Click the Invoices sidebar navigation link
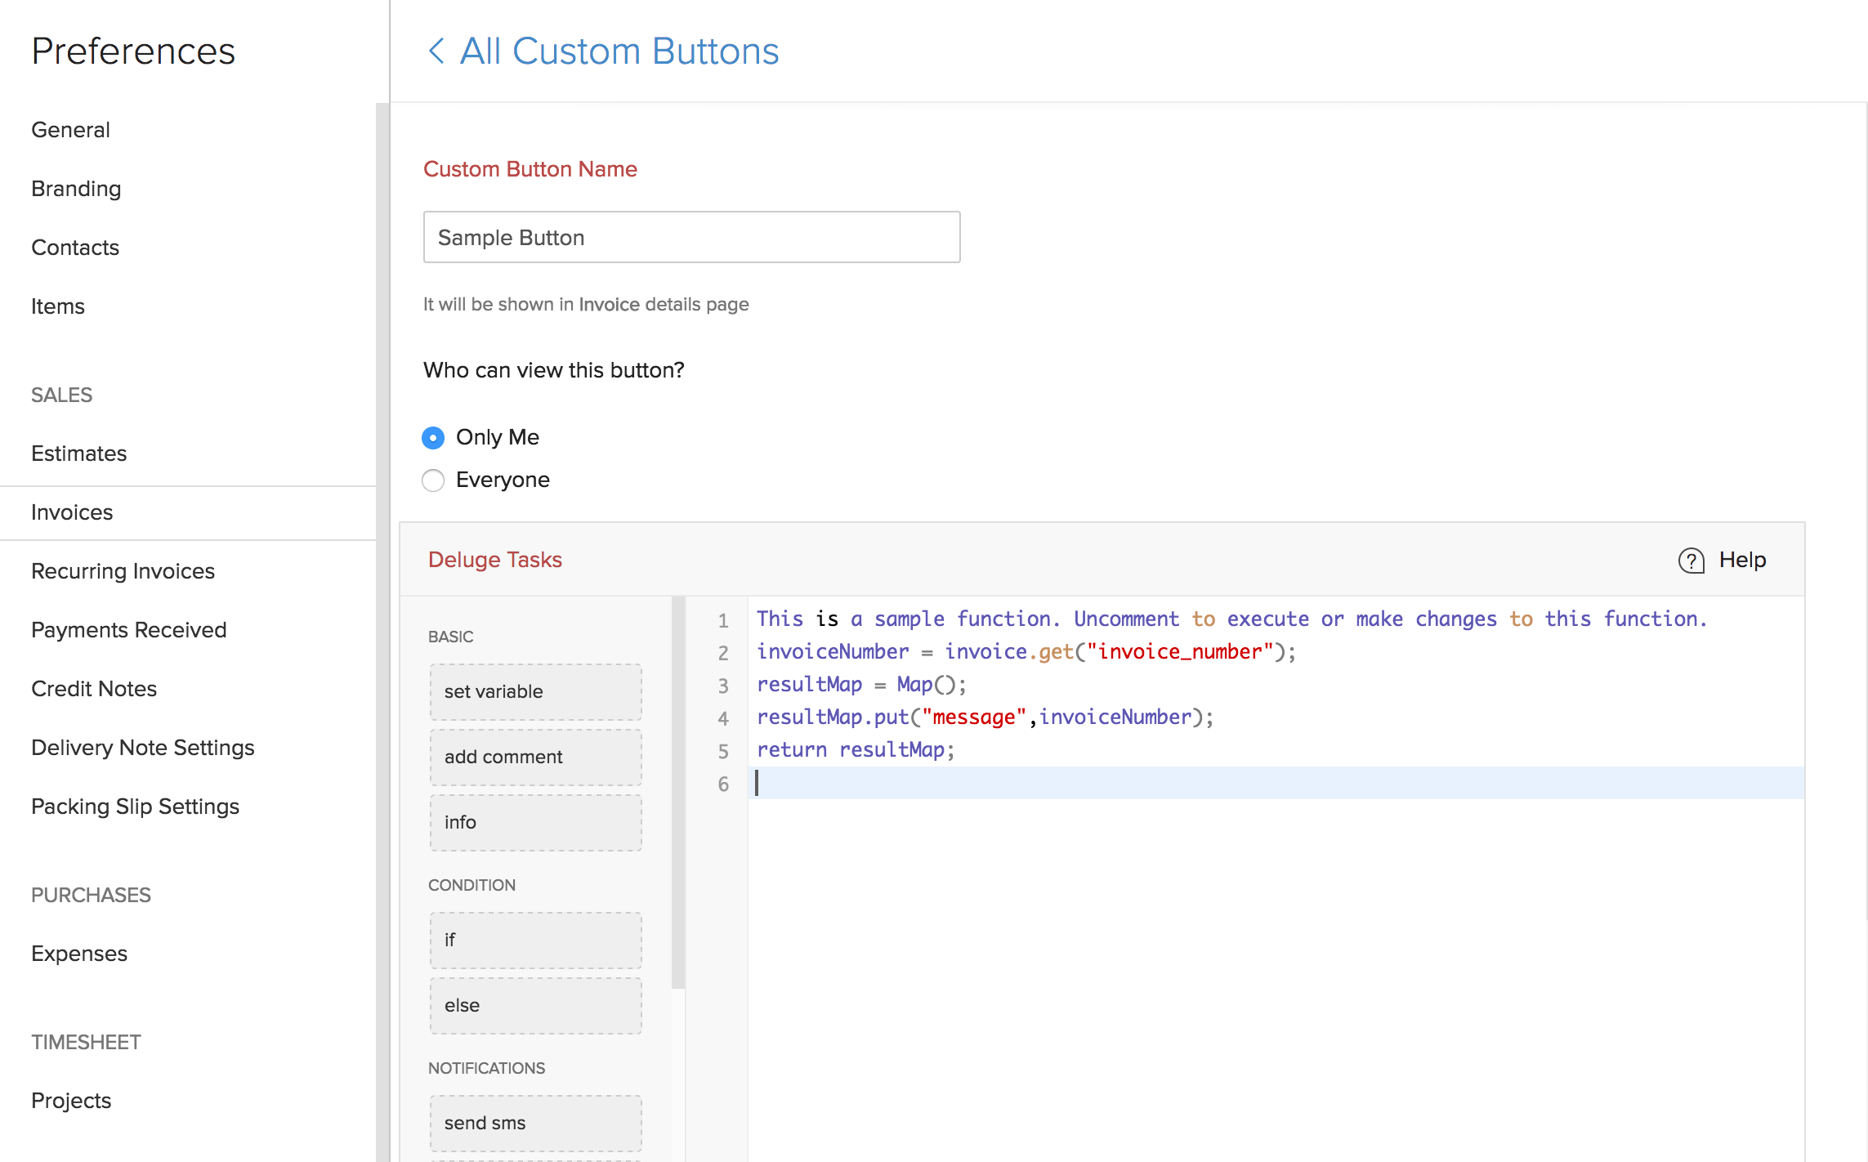 click(x=72, y=512)
